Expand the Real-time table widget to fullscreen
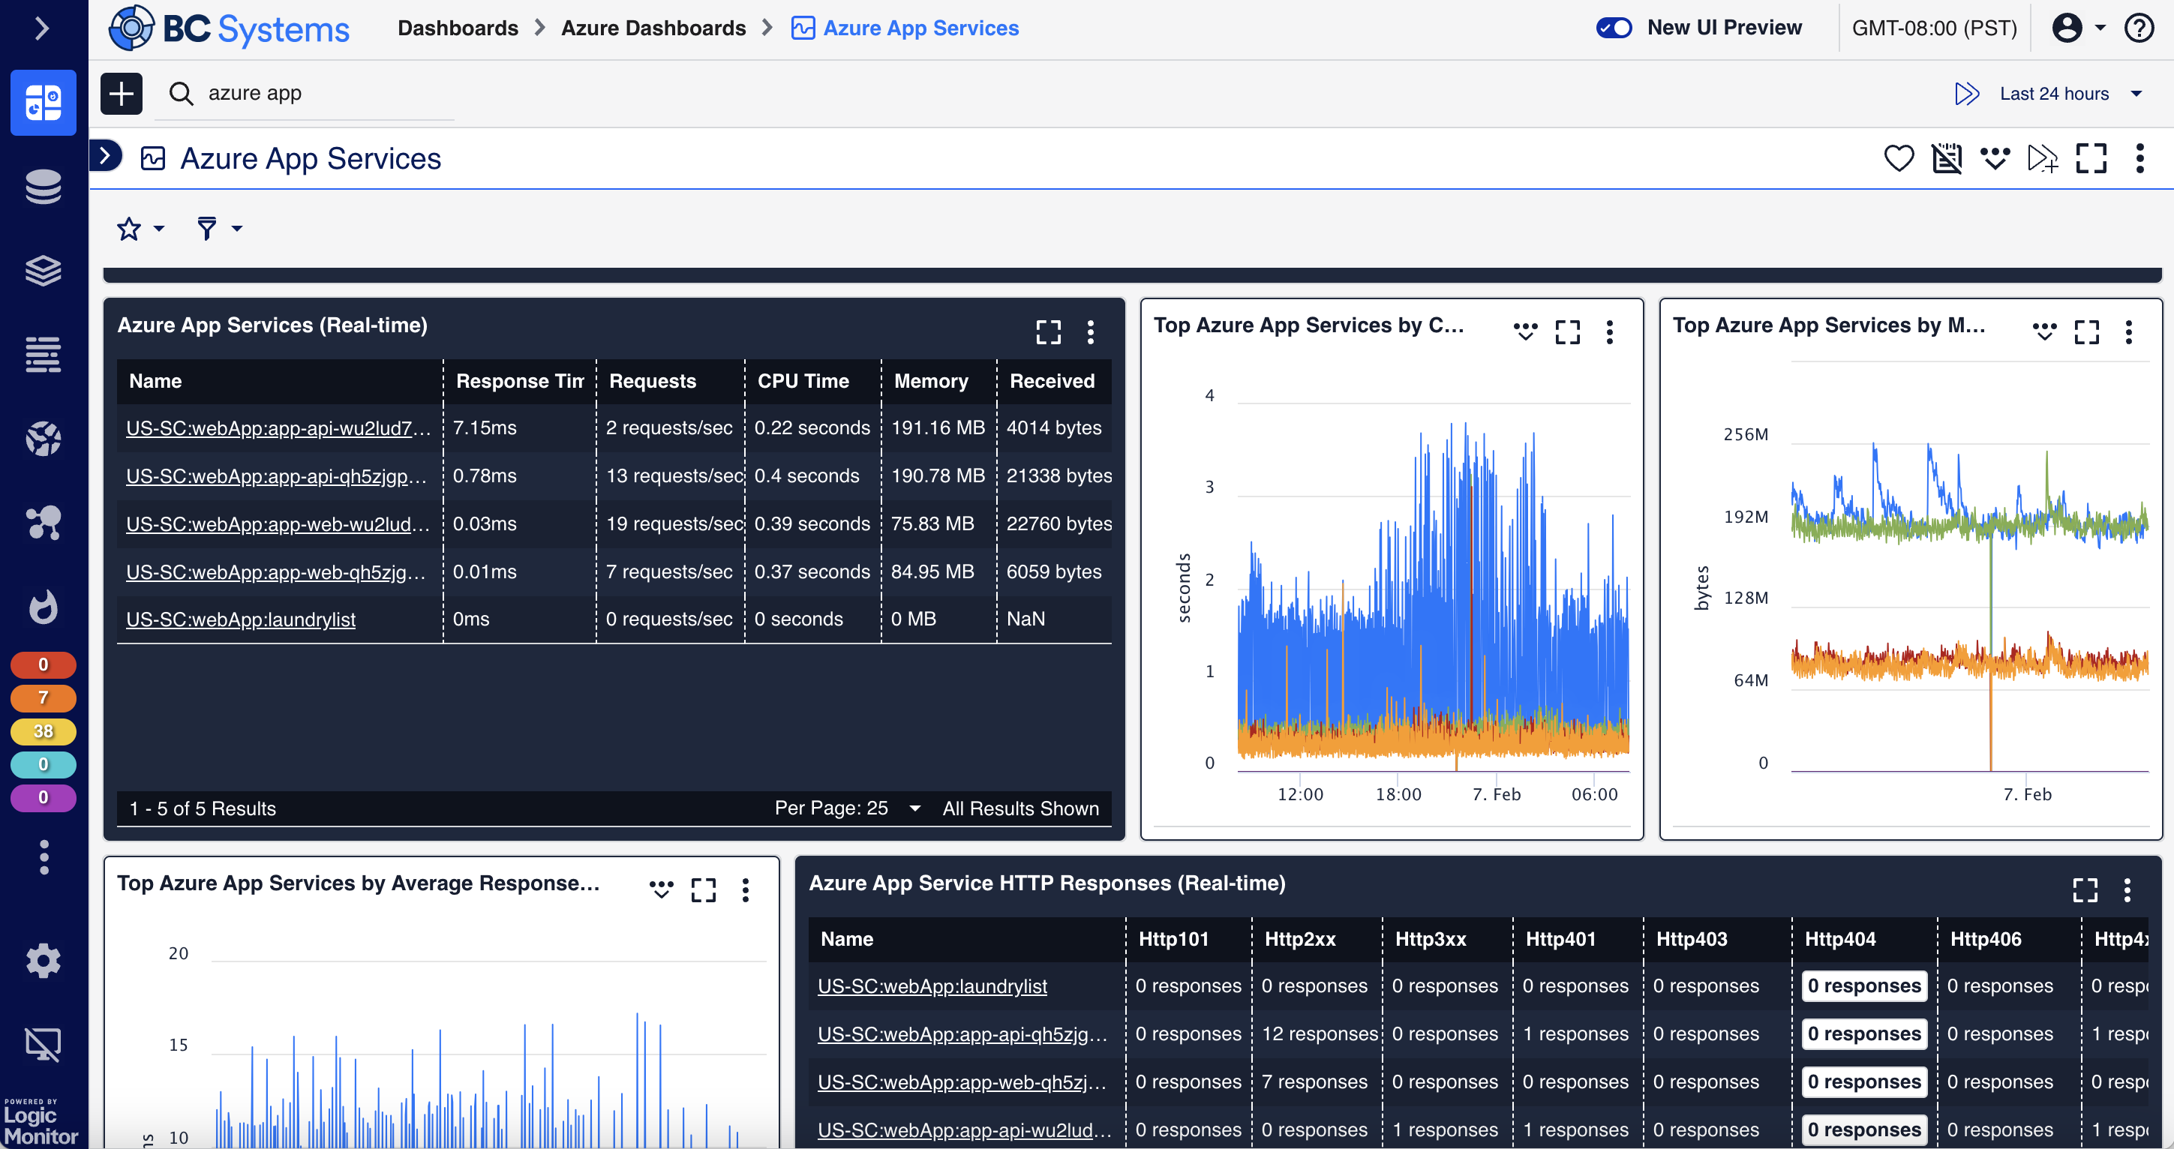 tap(1048, 331)
